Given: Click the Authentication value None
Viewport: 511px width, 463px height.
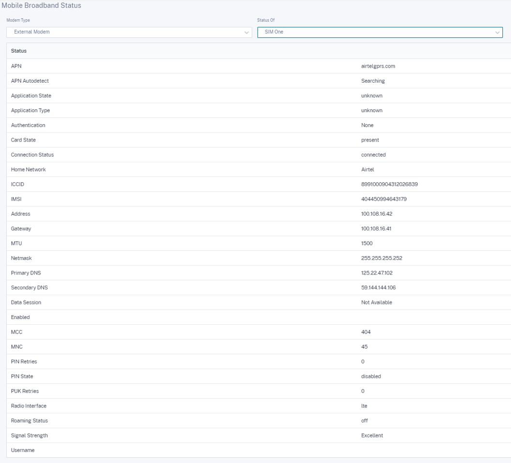Looking at the screenshot, I should tap(367, 125).
